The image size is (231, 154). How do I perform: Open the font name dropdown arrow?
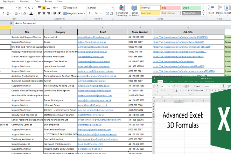tap(17, 8)
